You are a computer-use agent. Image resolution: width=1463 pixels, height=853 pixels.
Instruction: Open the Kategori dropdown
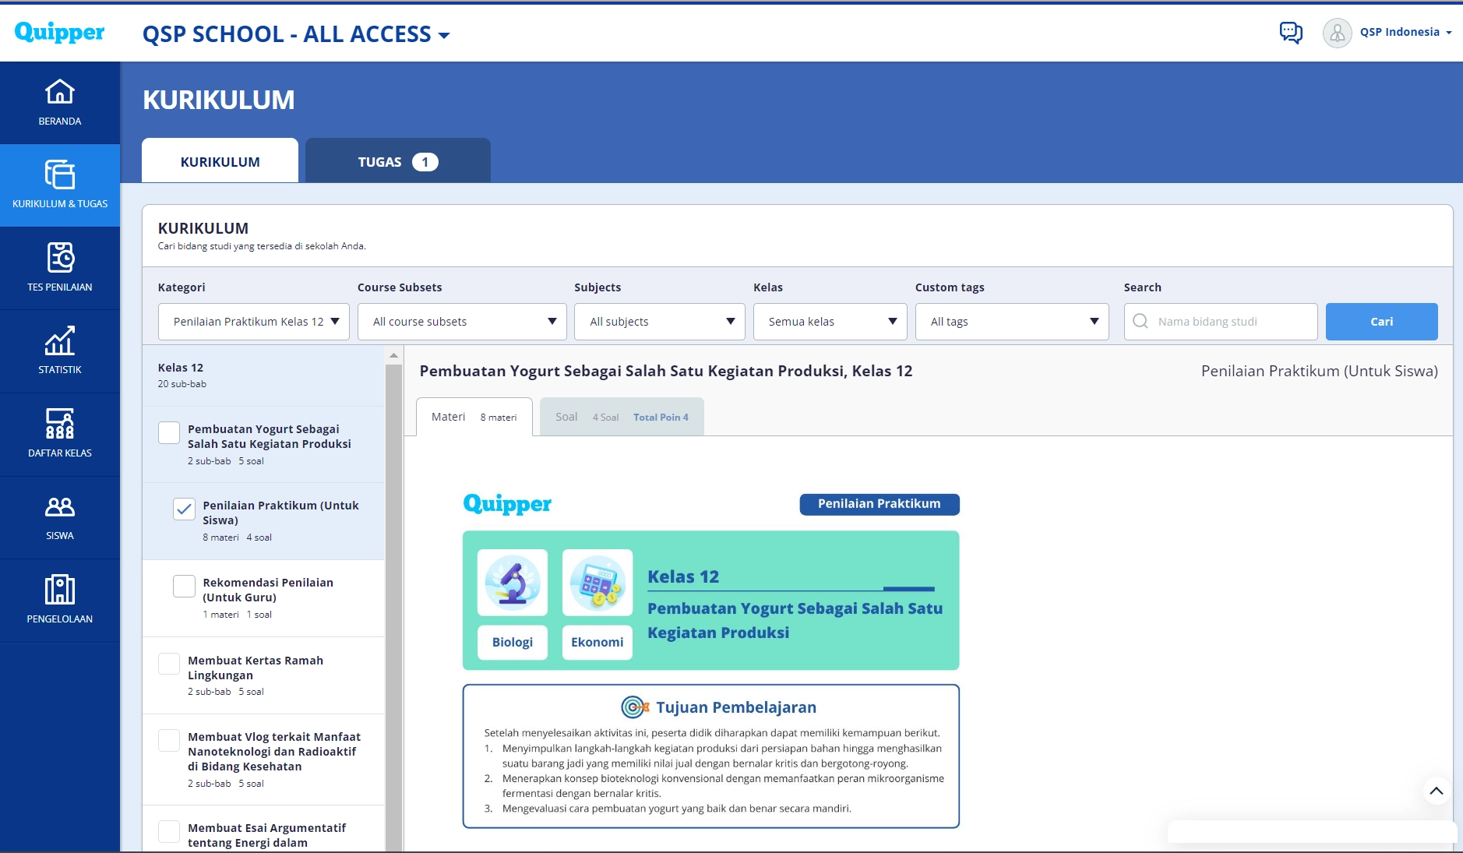254,322
